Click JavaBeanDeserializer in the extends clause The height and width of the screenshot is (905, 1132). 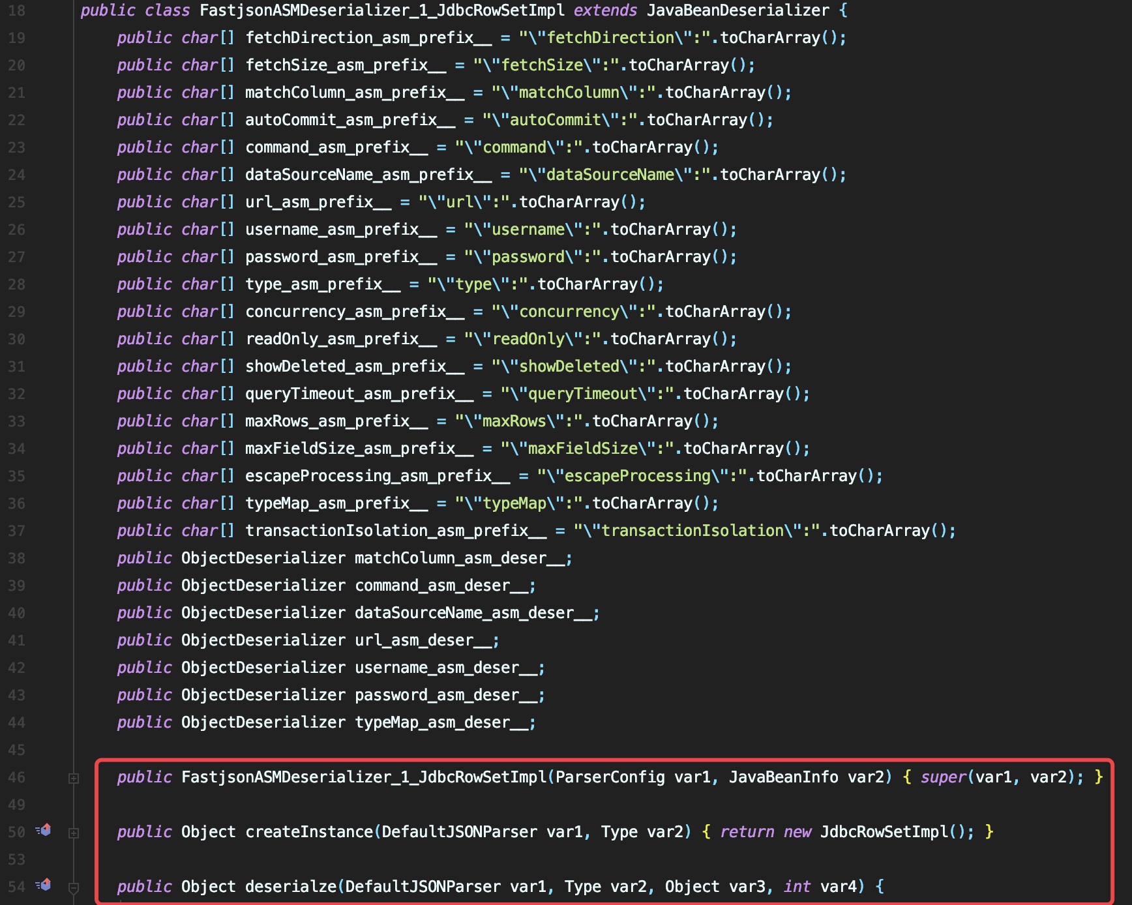point(738,10)
